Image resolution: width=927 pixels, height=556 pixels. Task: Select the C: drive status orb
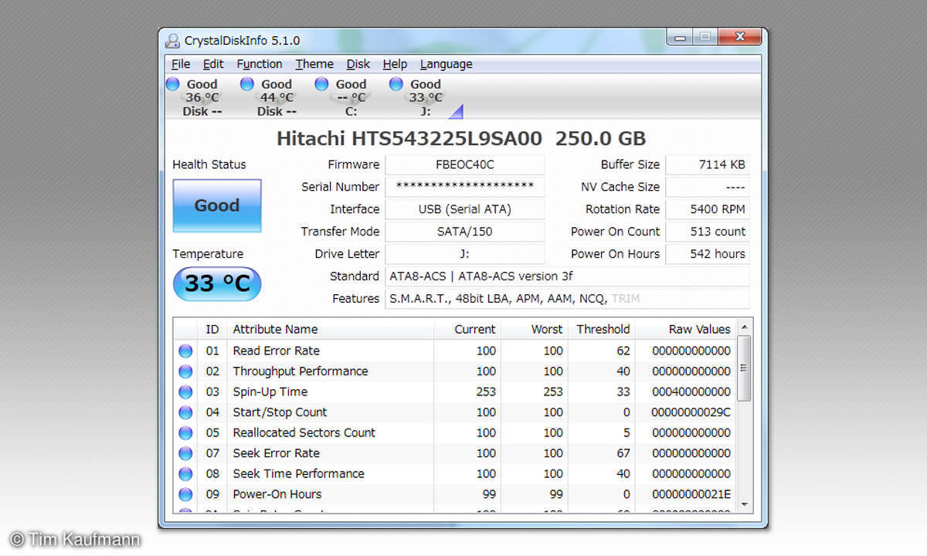321,83
